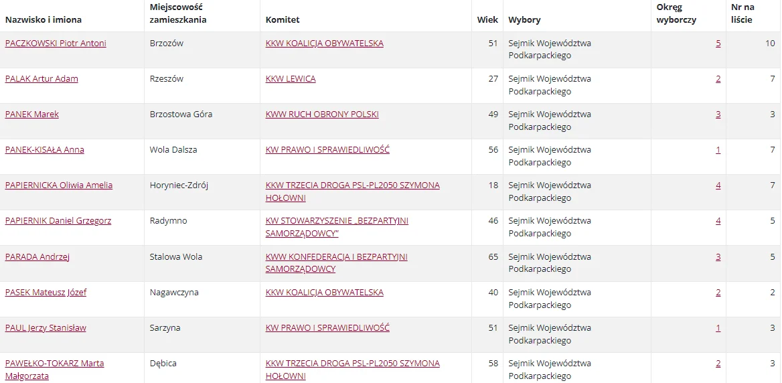Sort by Nazwisko i imiona column header
This screenshot has width=782, height=383.
pyautogui.click(x=44, y=20)
